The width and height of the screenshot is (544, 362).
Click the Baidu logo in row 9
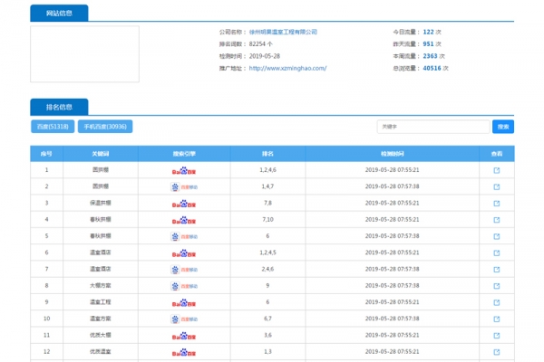pos(184,303)
